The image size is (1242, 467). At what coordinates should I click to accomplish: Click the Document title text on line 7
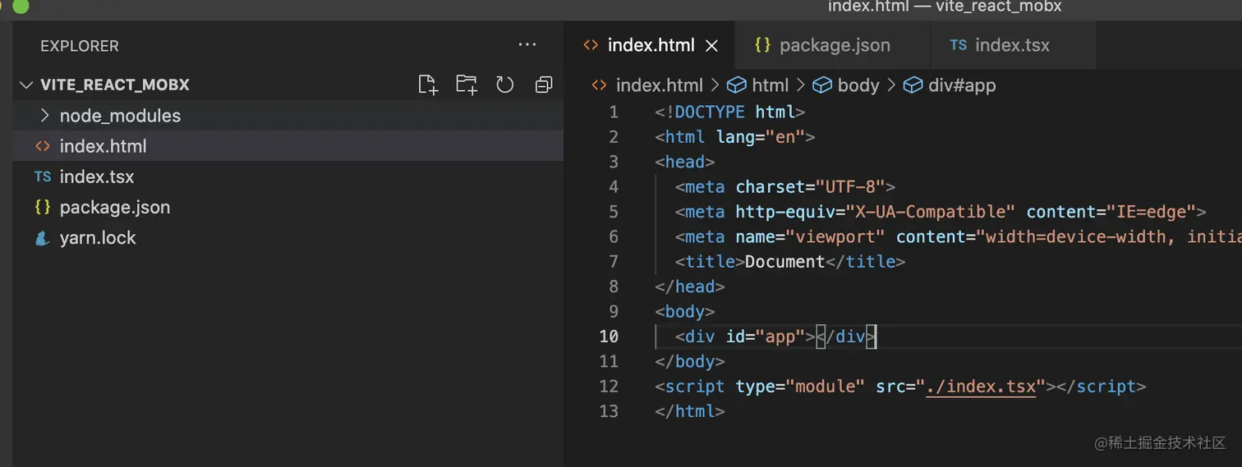(784, 262)
